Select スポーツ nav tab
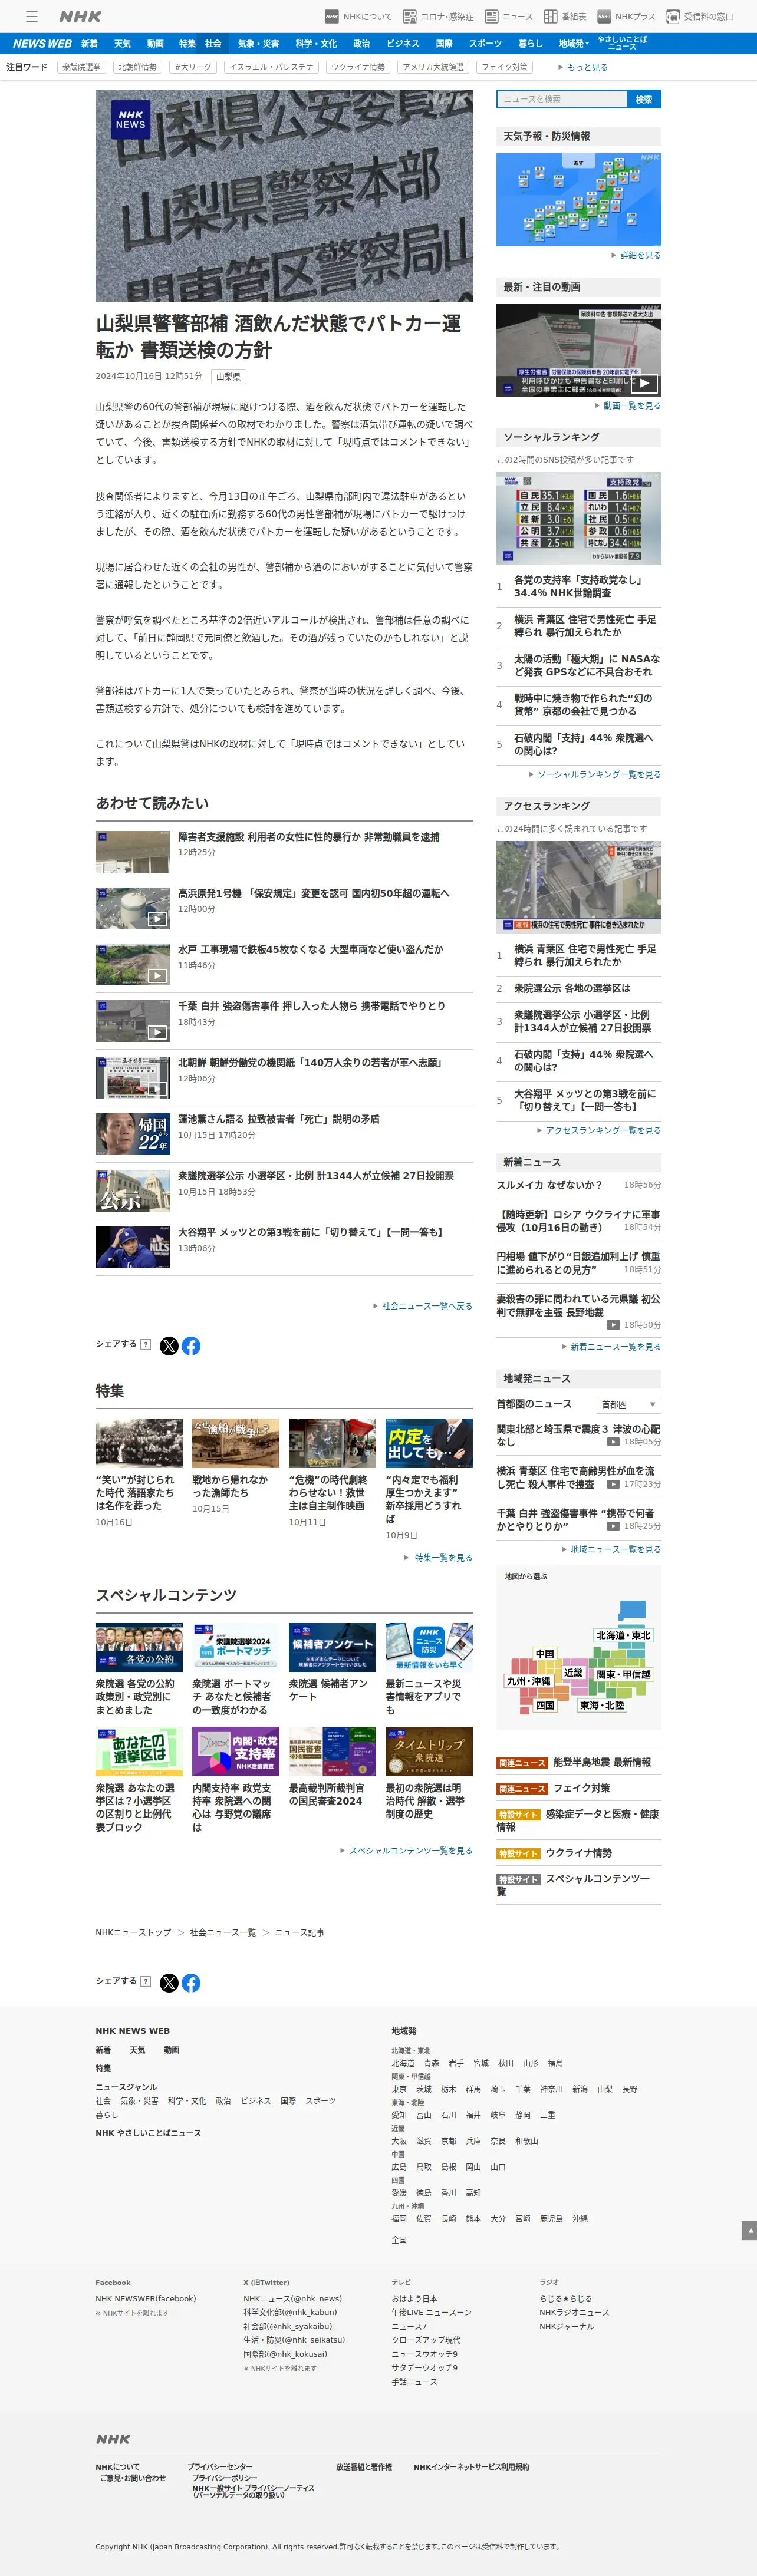Viewport: 757px width, 2576px height. point(485,44)
